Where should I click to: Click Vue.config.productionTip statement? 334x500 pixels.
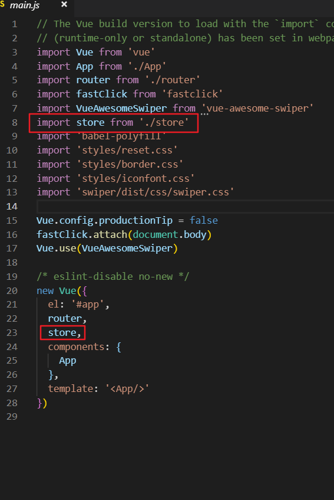tap(127, 221)
